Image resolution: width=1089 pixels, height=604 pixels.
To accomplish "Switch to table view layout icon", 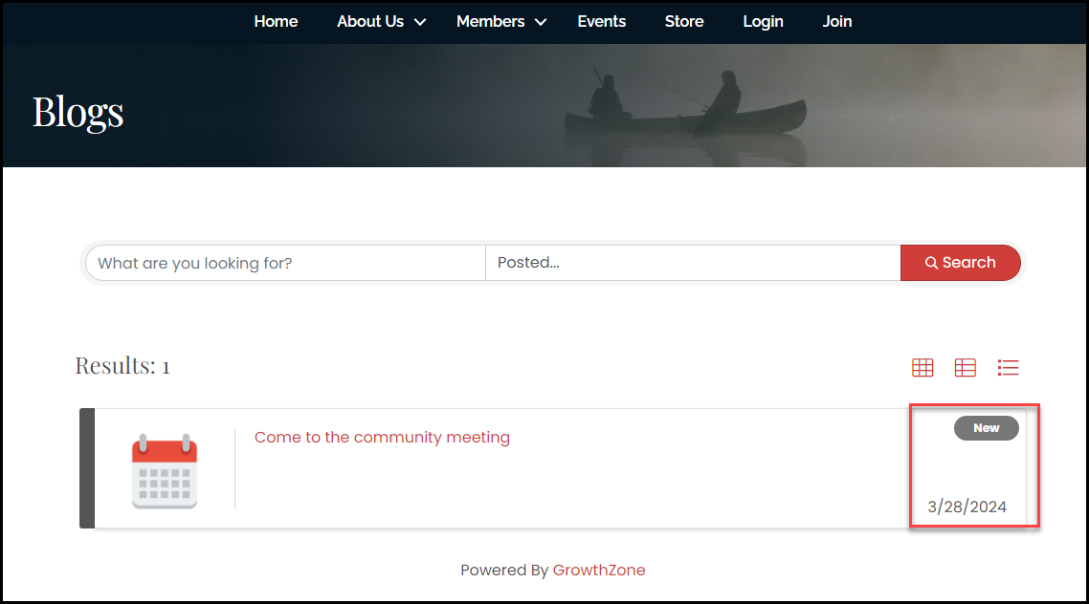I will (x=965, y=368).
